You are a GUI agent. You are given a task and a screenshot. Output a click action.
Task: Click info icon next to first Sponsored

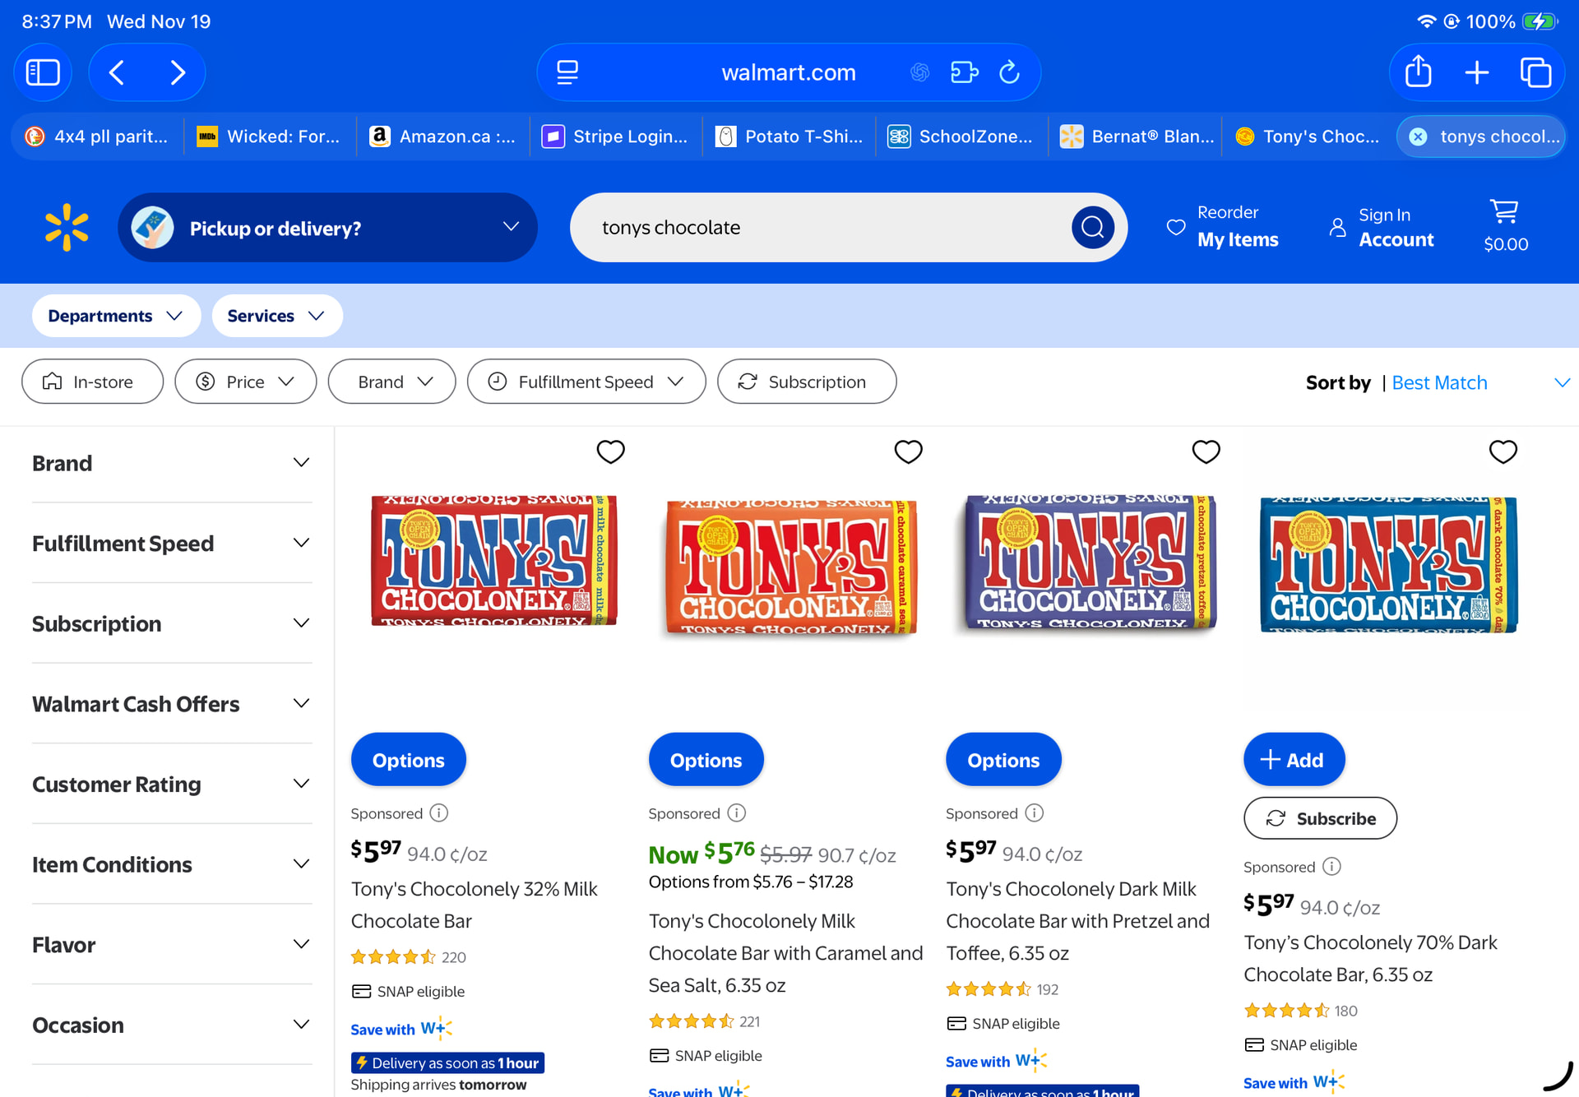(439, 813)
